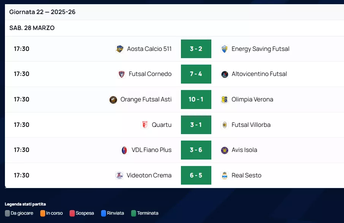The width and height of the screenshot is (344, 223).
Task: Open the 3 - 2 match result
Action: pyautogui.click(x=196, y=49)
